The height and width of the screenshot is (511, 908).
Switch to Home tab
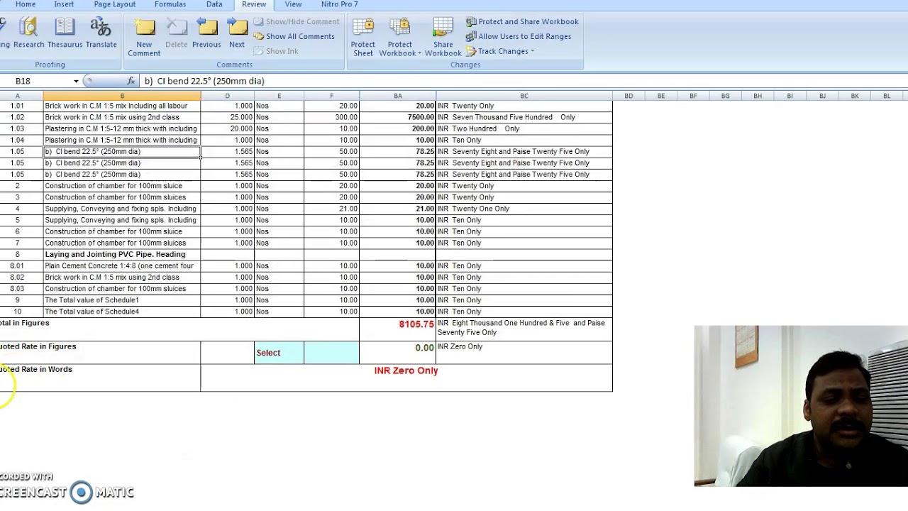(x=26, y=4)
